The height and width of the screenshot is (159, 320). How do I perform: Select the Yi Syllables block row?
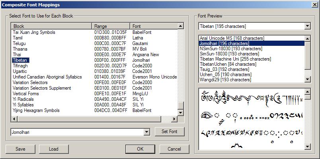[x=23, y=105]
